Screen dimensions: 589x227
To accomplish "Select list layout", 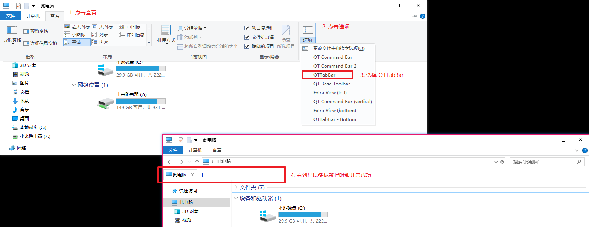I will (100, 34).
